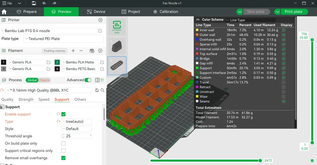
Task: Open the Device tab
Action: point(96,12)
